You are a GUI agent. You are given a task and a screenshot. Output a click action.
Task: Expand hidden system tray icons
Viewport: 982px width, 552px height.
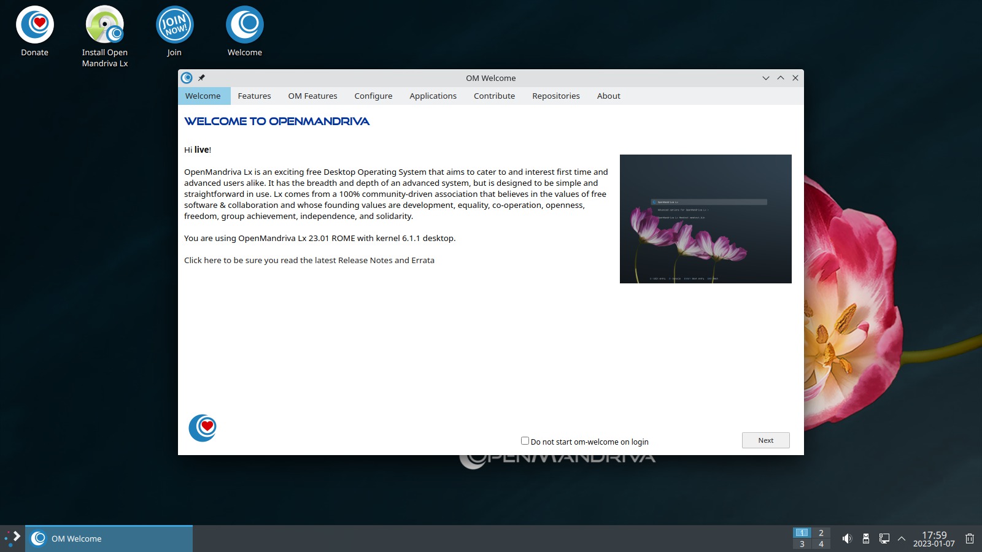tap(902, 539)
